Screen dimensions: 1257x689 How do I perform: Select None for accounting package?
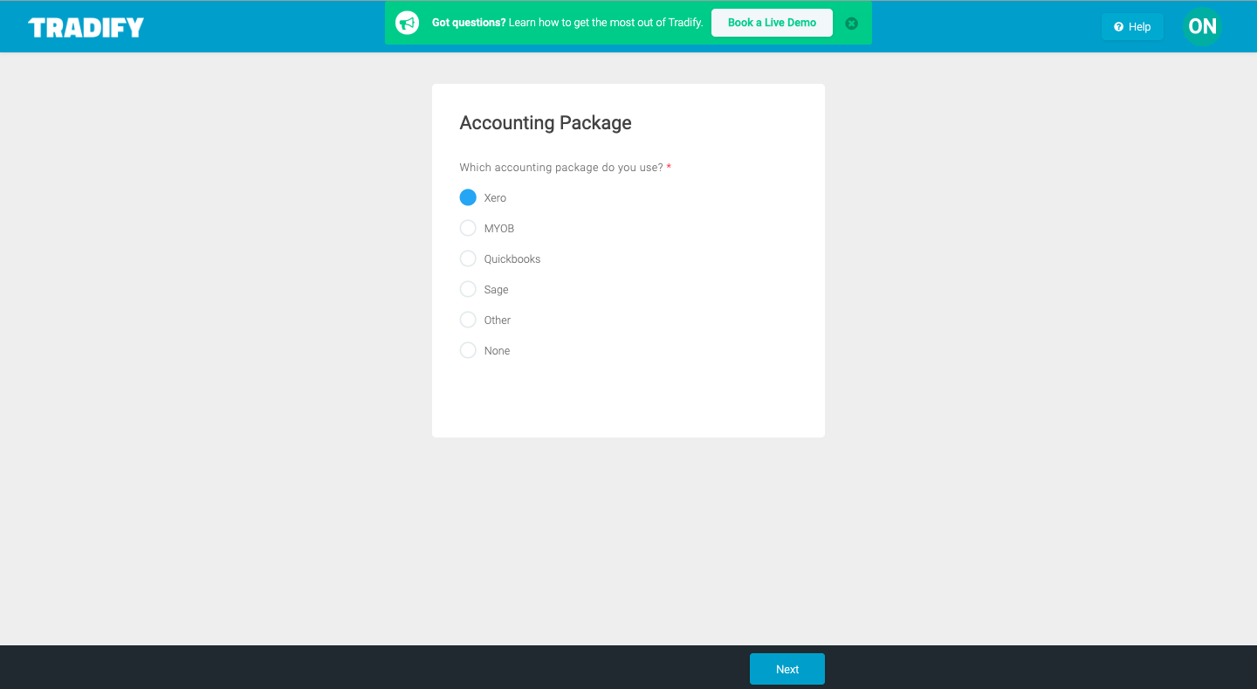click(468, 350)
